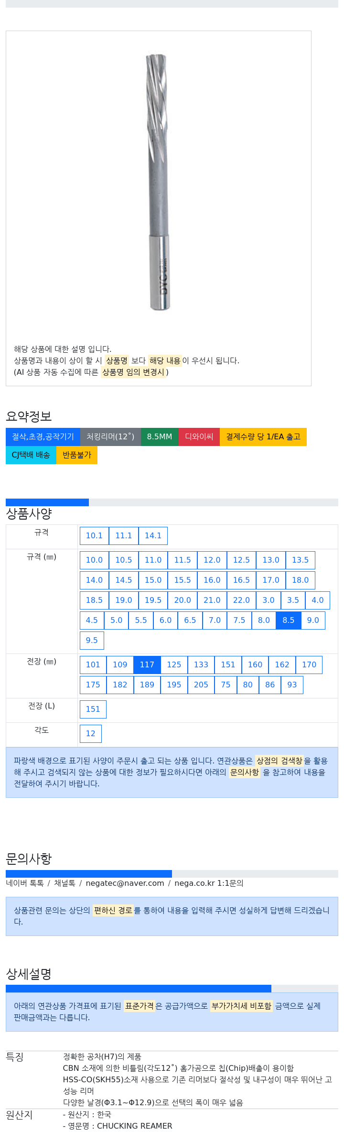This screenshot has width=344, height=1132.
Task: Click the CJ택배 배송 shipping tag
Action: coord(31,455)
